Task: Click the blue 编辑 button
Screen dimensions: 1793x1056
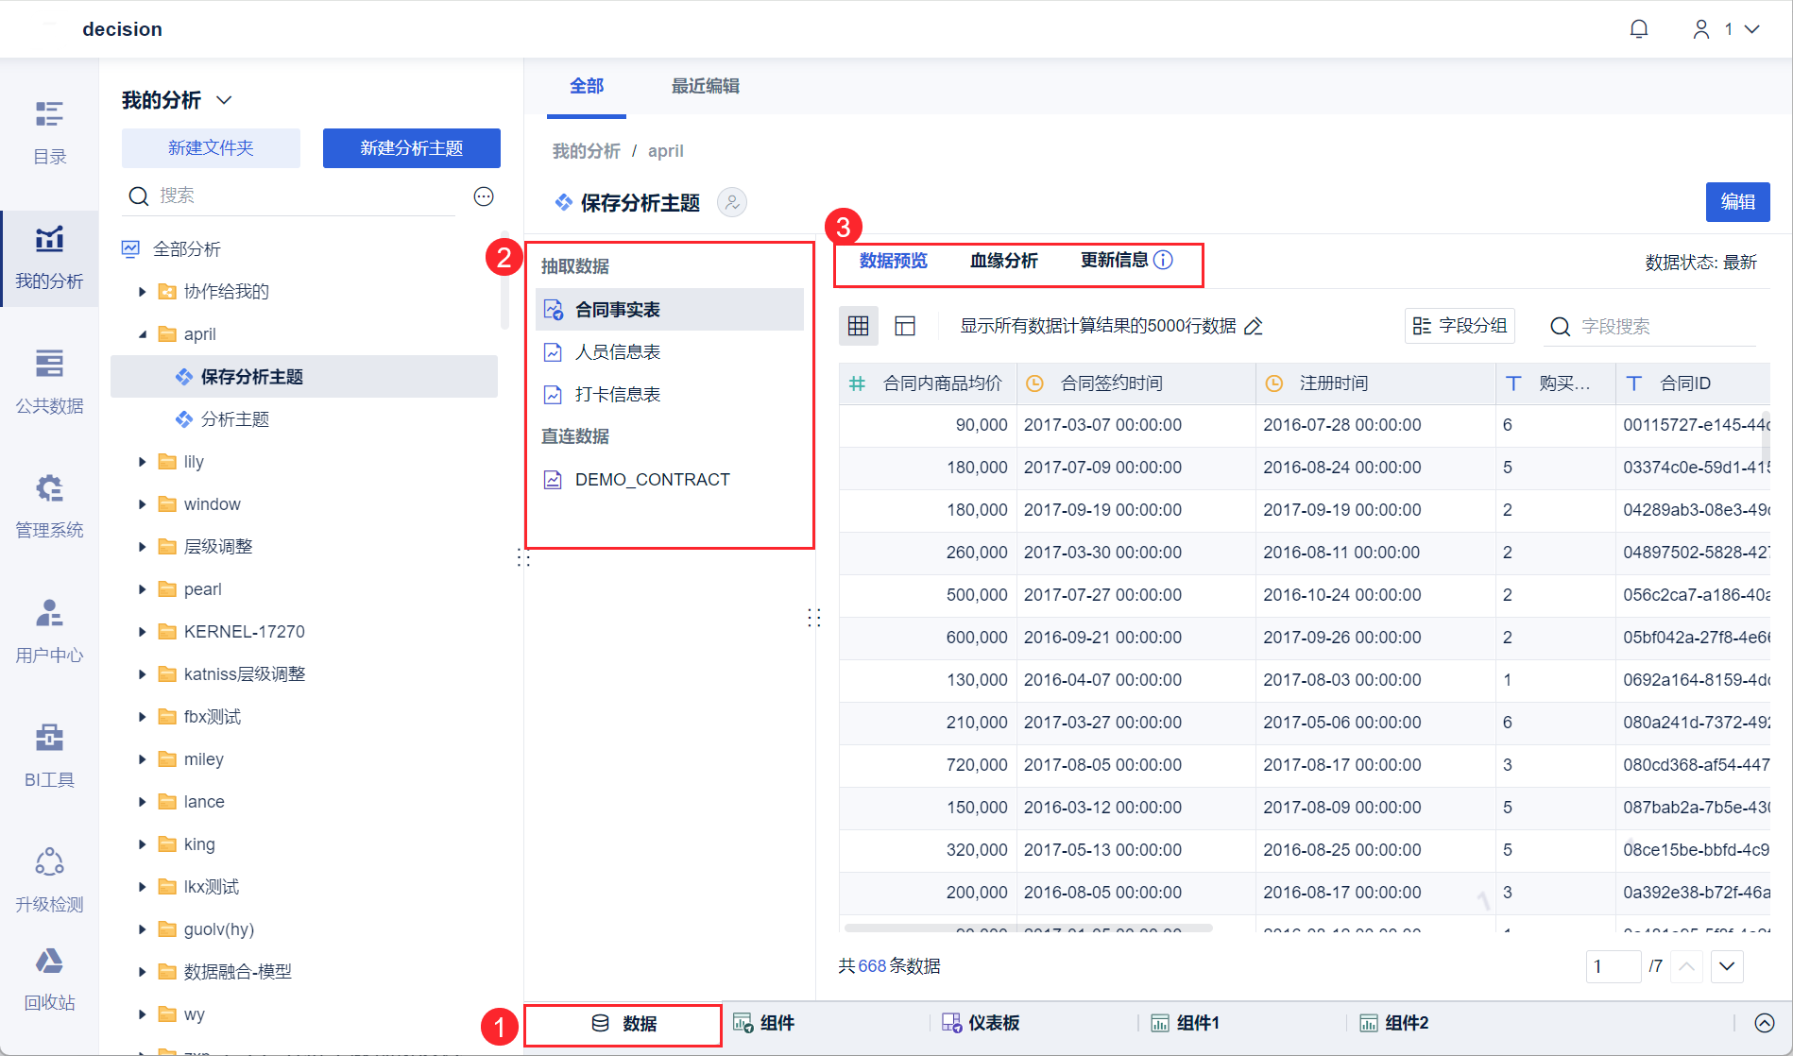Action: point(1738,202)
